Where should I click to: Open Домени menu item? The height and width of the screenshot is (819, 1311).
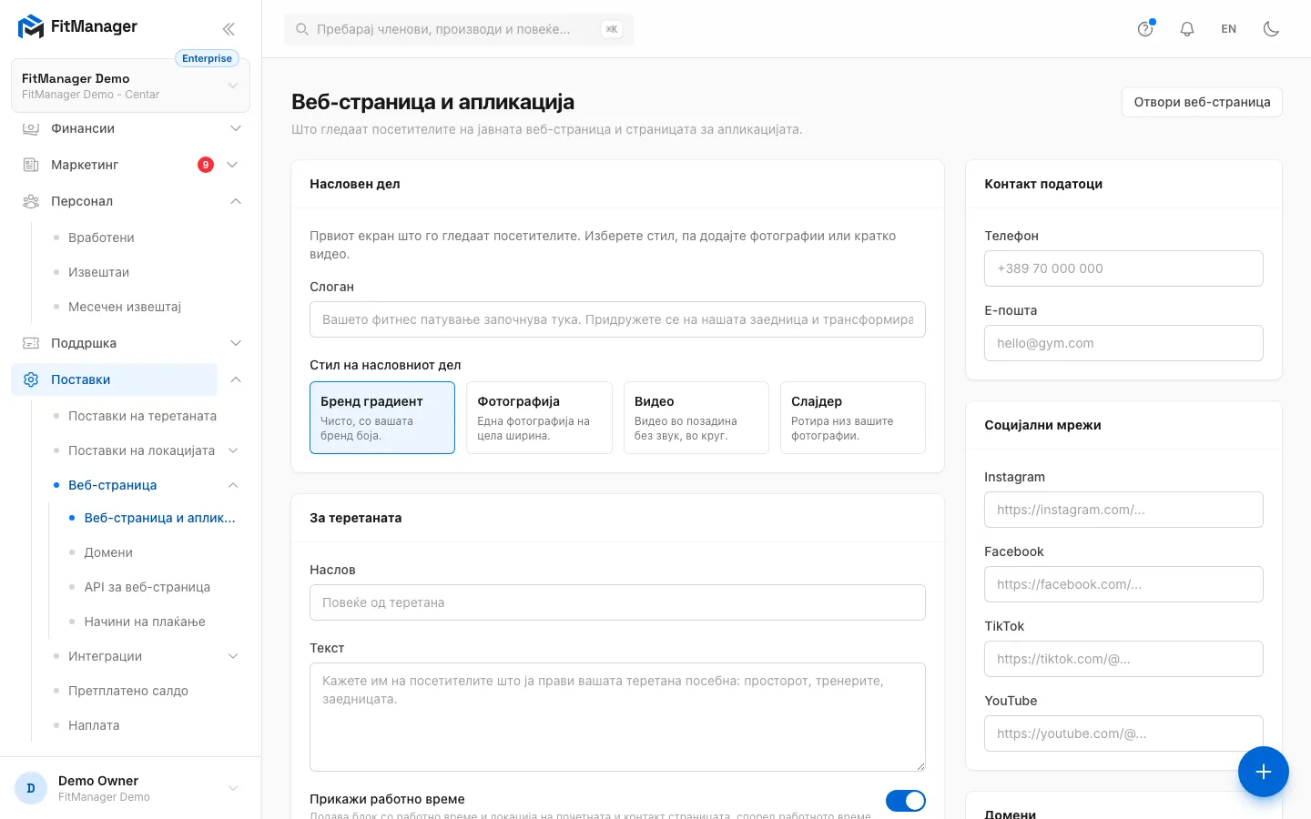click(108, 552)
